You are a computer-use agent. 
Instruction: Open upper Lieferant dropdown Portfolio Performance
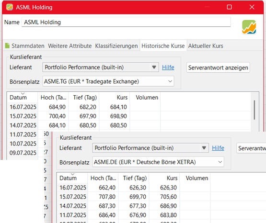(x=101, y=67)
